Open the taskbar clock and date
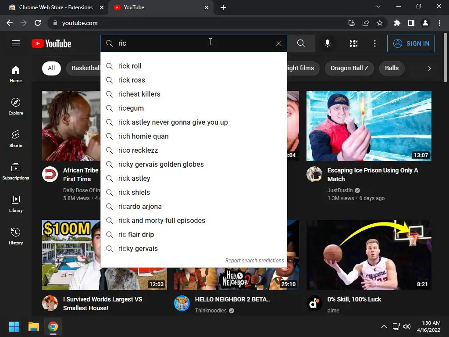Screen dimensions: 449x337 [429, 326]
